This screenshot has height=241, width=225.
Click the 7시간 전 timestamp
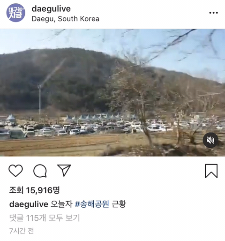point(22,231)
